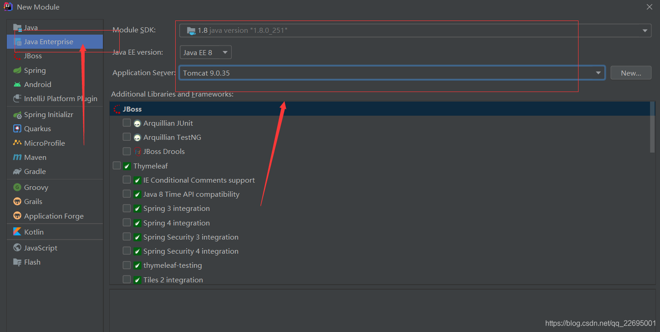Click the JBoss Drools icon
Viewport: 660px width, 332px height.
(137, 152)
